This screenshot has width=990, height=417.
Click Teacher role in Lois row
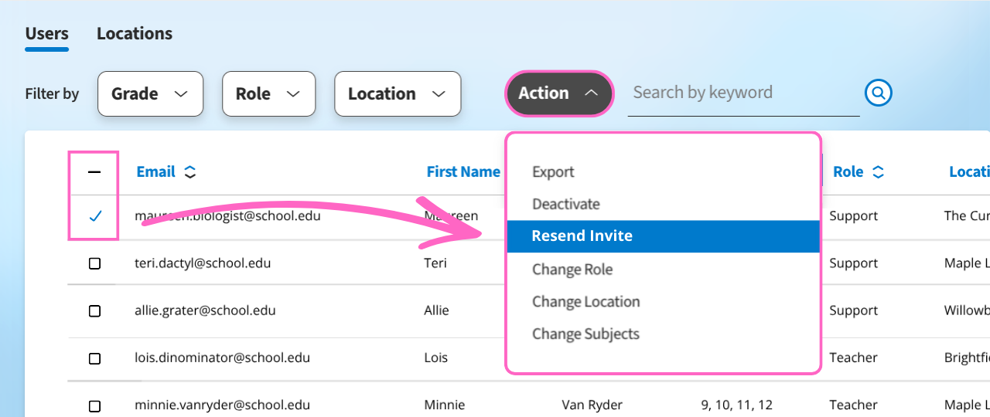click(853, 358)
